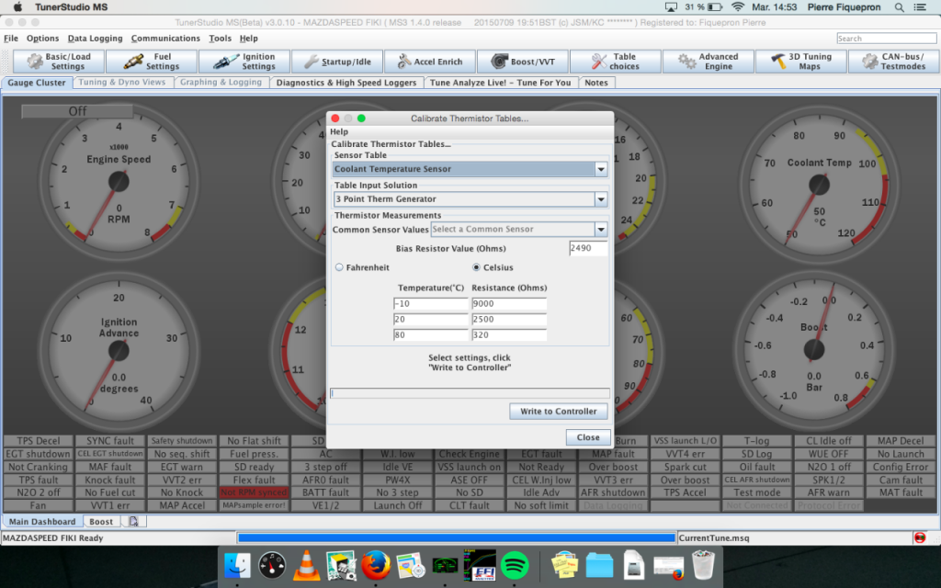Image resolution: width=941 pixels, height=588 pixels.
Task: Click temperature field showing 80
Action: [430, 334]
